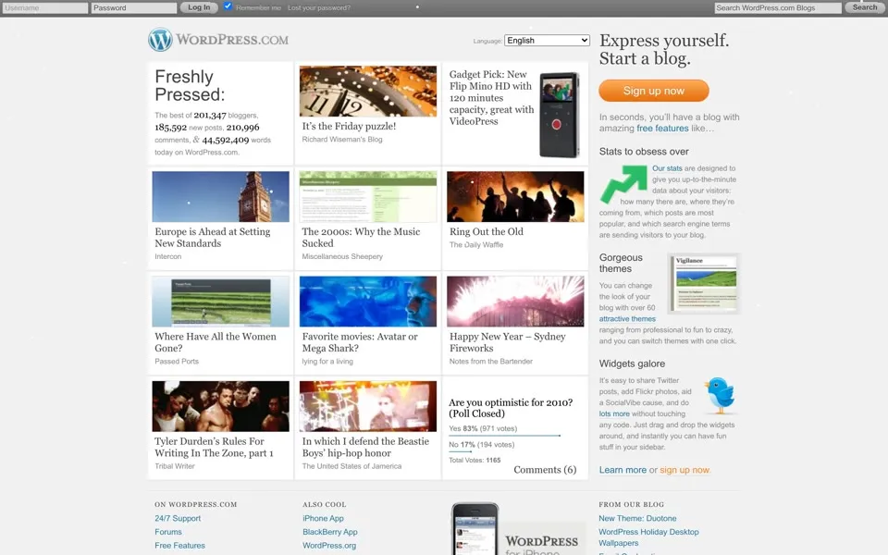This screenshot has width=888, height=555.
Task: Open The Daily Waffle blog link
Action: tap(476, 244)
